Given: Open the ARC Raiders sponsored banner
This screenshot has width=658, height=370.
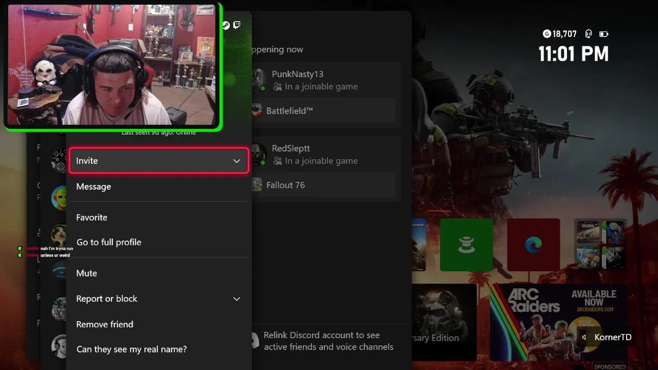Looking at the screenshot, I should (x=559, y=322).
